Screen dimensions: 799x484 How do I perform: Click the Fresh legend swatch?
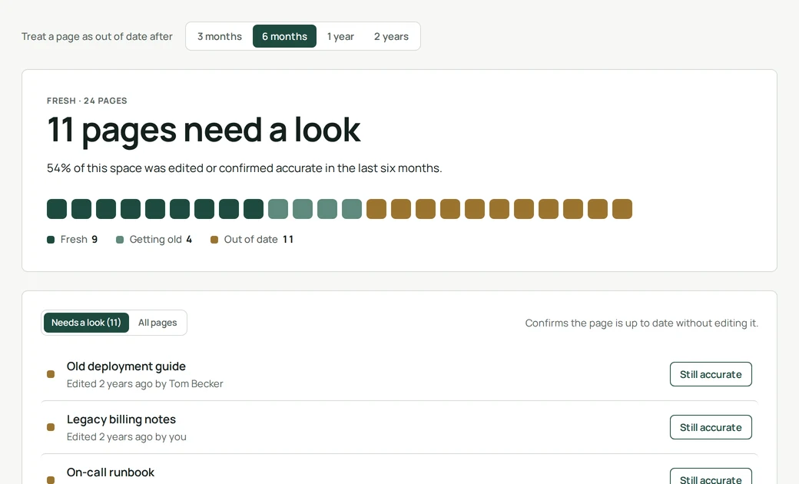click(51, 240)
